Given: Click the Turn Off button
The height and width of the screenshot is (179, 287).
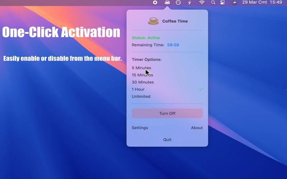Looking at the screenshot, I should [167, 113].
